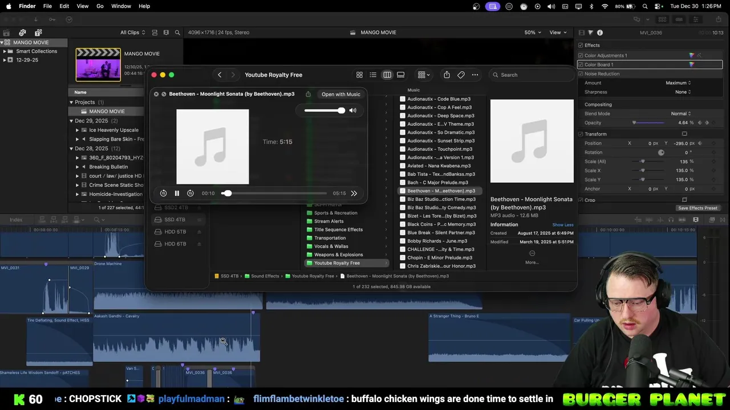
Task: Open the View menu in menu bar
Action: click(x=83, y=6)
